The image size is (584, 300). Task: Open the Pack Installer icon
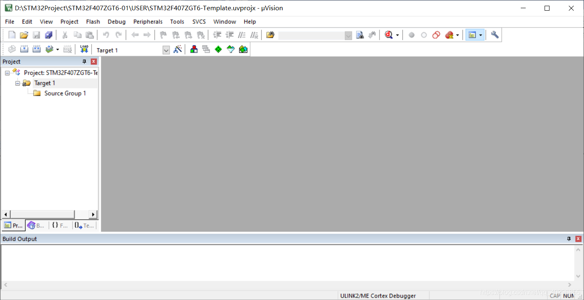pos(243,50)
